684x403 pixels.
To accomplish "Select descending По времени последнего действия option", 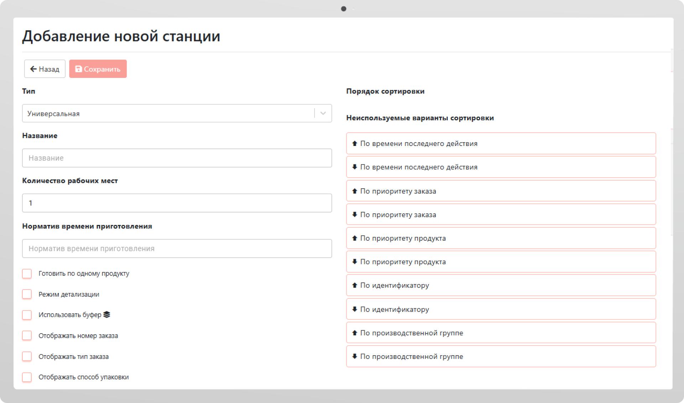I will tap(501, 167).
